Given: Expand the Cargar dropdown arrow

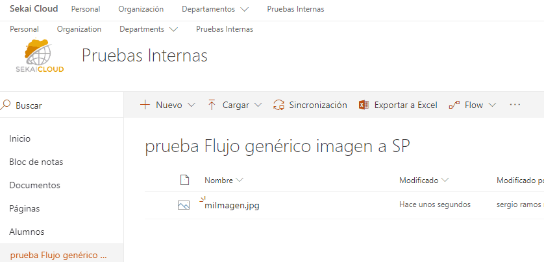Looking at the screenshot, I should (258, 105).
